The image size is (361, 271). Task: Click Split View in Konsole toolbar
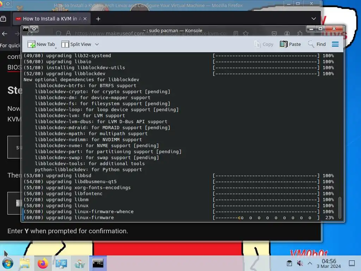pos(77,44)
